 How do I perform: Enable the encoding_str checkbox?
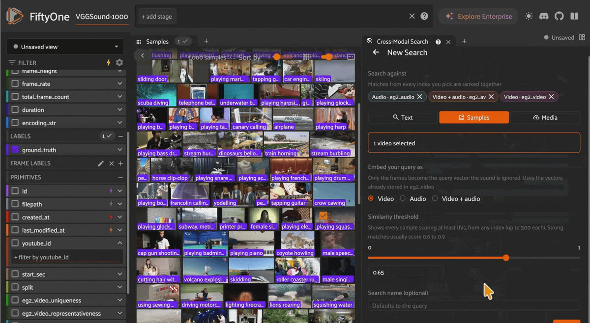tap(15, 123)
